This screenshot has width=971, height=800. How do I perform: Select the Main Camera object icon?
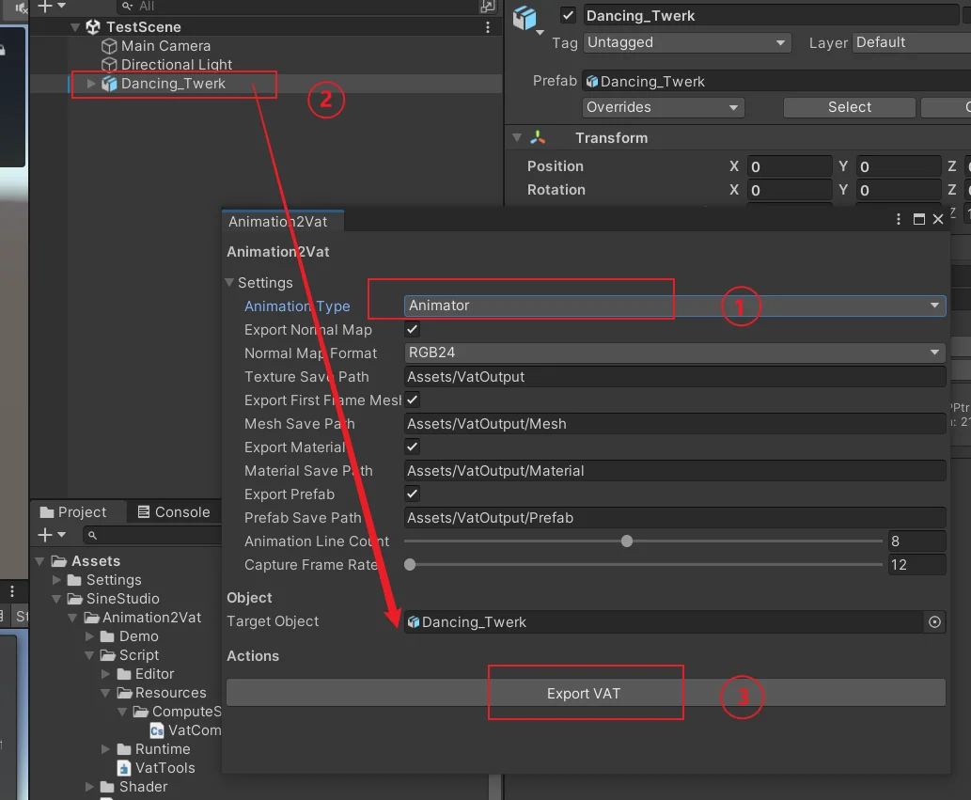pos(109,46)
